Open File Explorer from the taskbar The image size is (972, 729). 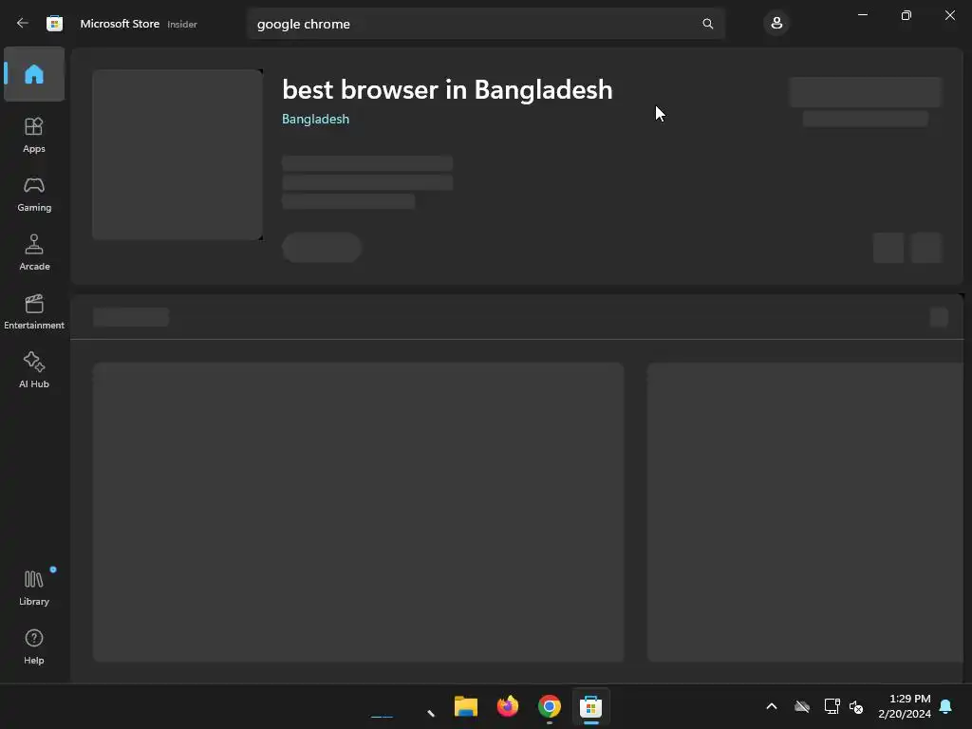465,706
